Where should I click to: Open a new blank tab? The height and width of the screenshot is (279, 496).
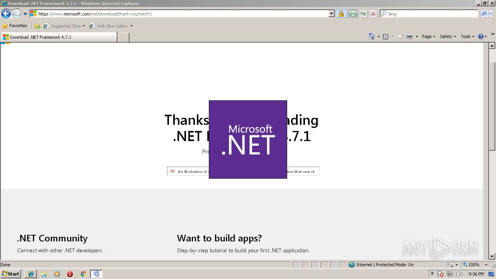123,37
